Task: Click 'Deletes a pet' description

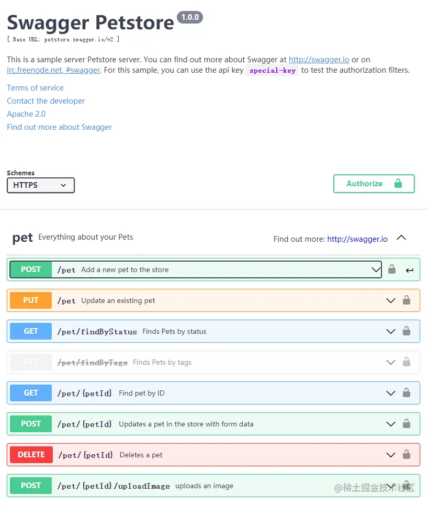Action: [141, 455]
